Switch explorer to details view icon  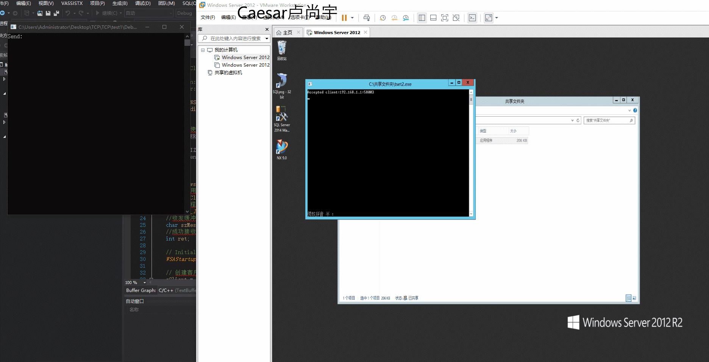629,298
